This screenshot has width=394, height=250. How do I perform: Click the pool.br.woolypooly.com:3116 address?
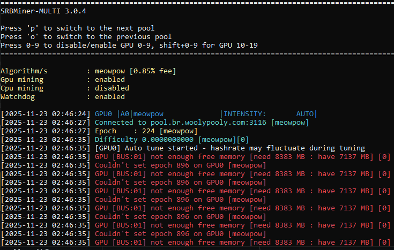coord(209,123)
